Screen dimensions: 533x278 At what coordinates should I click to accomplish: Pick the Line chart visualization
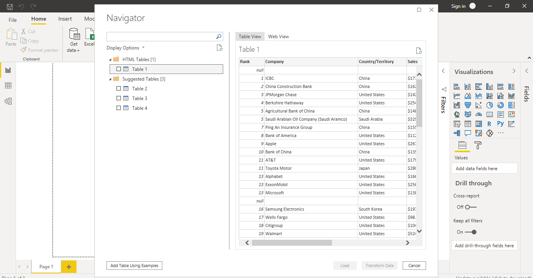457,96
